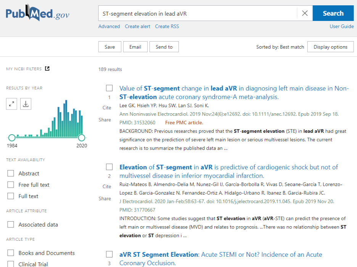
Task: Enable the Associated data filter
Action: pos(10,224)
